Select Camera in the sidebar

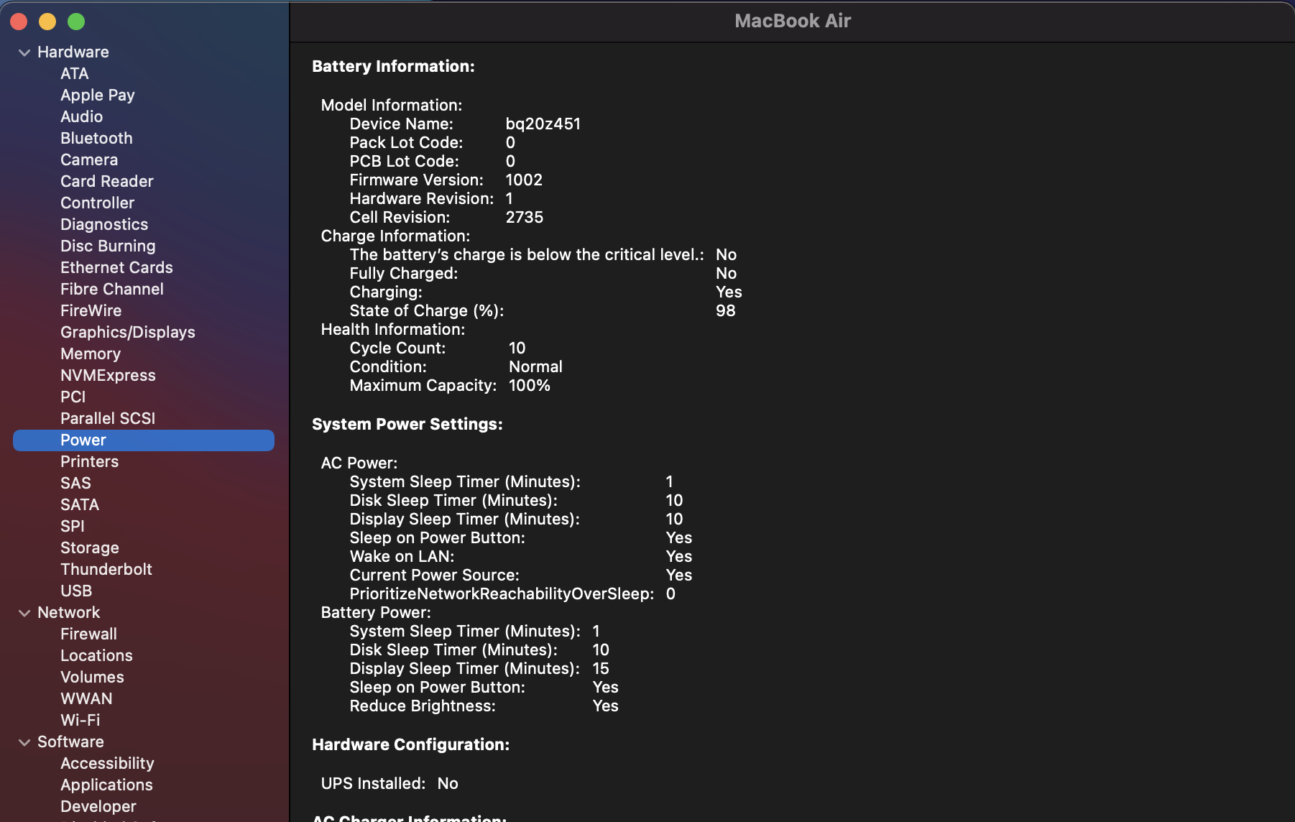click(x=89, y=160)
